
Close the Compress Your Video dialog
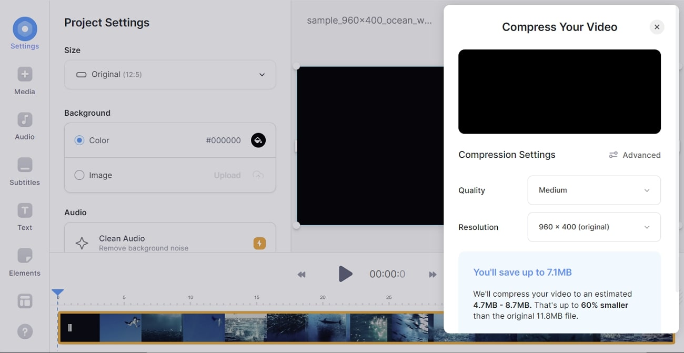657,27
